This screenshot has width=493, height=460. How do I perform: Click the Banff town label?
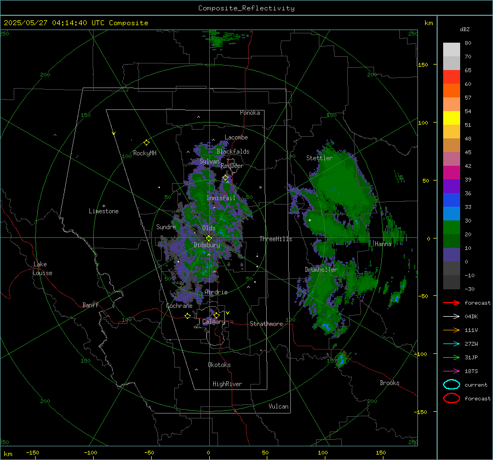coord(90,305)
